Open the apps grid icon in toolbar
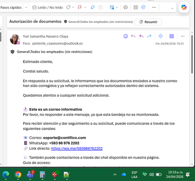This screenshot has width=195, height=181. coord(136,7)
